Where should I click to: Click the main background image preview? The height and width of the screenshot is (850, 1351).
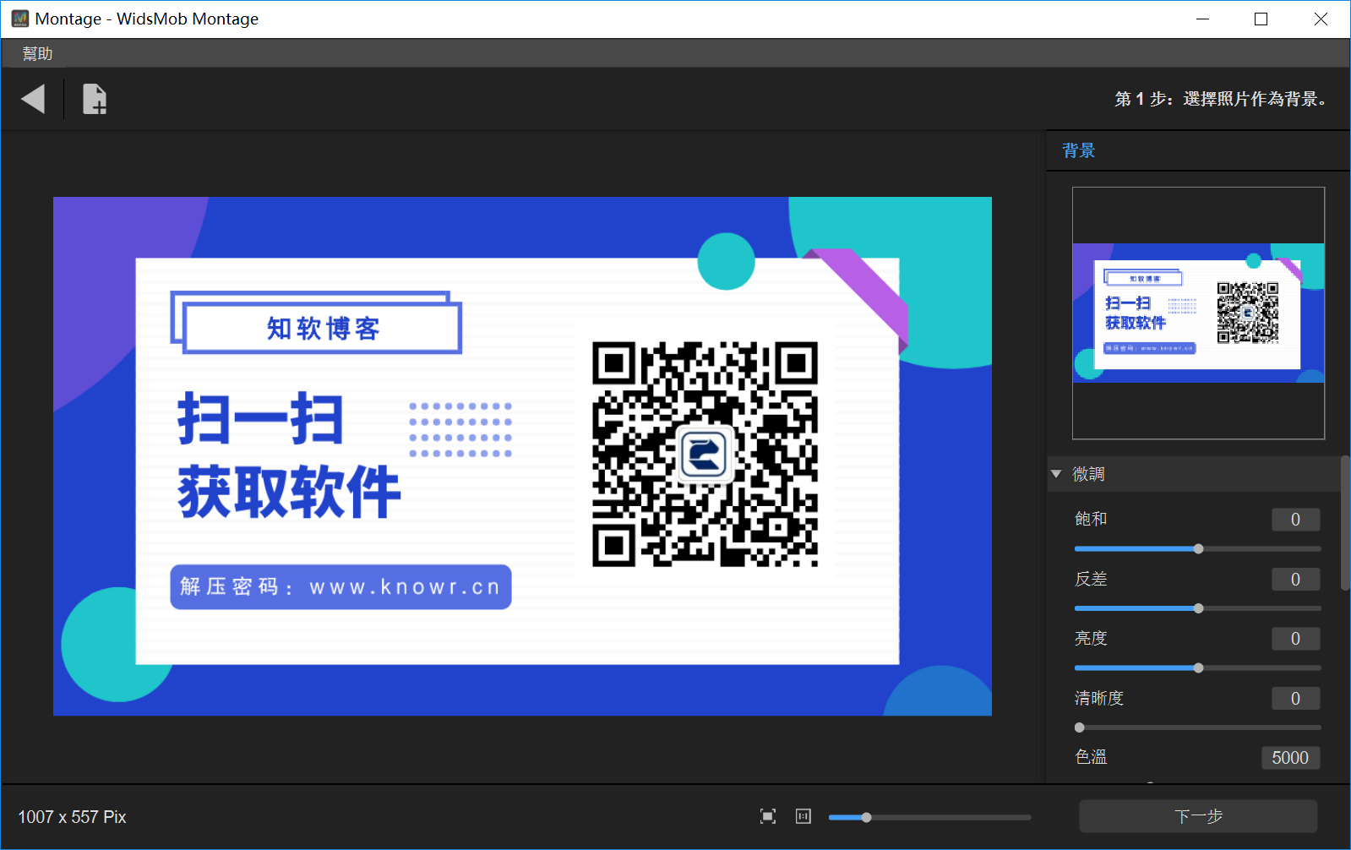522,456
